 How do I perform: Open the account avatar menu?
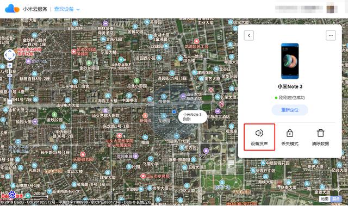332,9
